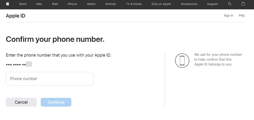Image resolution: width=254 pixels, height=120 pixels.
Task: Click the Apple logo icon
Action: (x=8, y=4)
